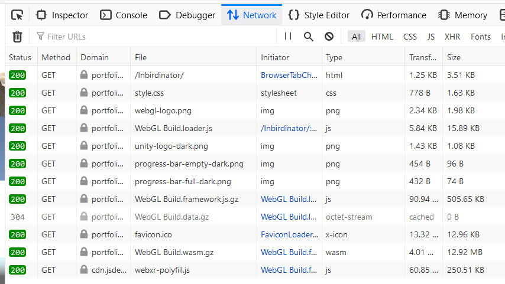Screen dimensions: 505x284
Task: Focus the Filter URLs input field
Action: coord(154,37)
